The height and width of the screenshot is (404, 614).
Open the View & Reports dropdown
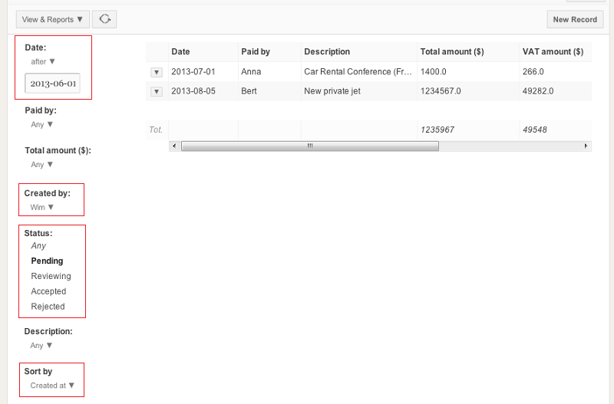pyautogui.click(x=52, y=19)
